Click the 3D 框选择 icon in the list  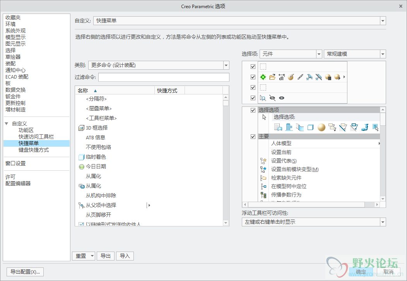(x=81, y=128)
